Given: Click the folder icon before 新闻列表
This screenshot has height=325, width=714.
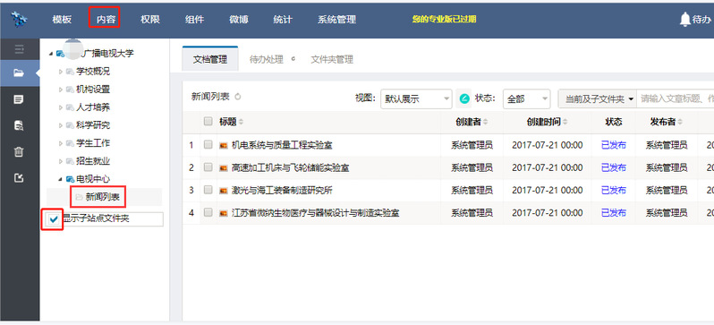Looking at the screenshot, I should [x=80, y=197].
